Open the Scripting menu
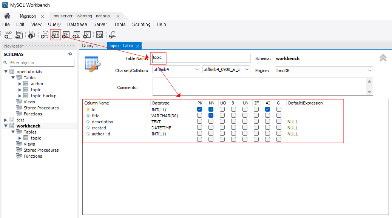 click(141, 24)
